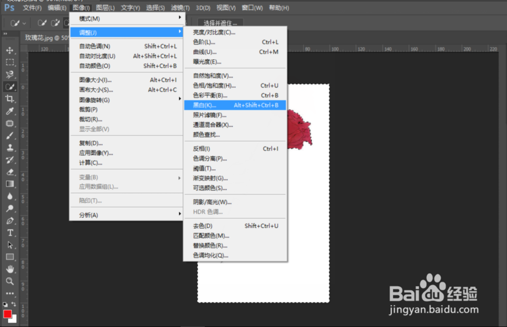This screenshot has width=507, height=327.
Task: Select the Eraser tool
Action: [x=11, y=172]
